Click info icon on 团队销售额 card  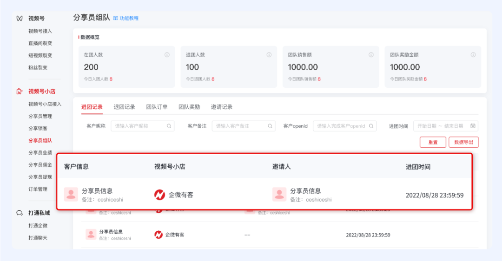pyautogui.click(x=371, y=55)
